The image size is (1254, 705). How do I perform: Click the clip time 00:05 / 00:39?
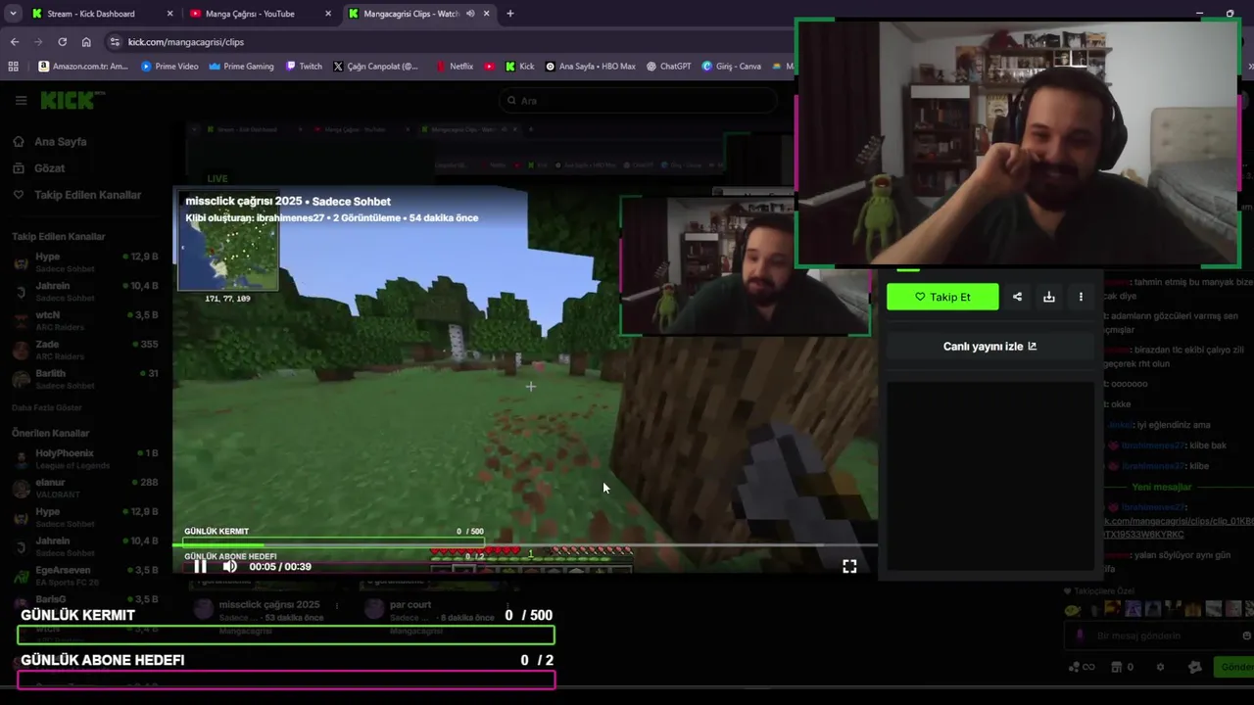click(280, 566)
